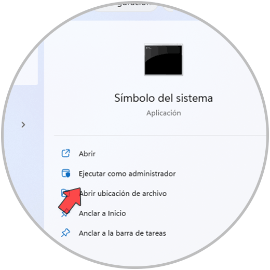The width and height of the screenshot is (270, 270).
Task: Expand the result using the right chevron
Action: [x=23, y=125]
